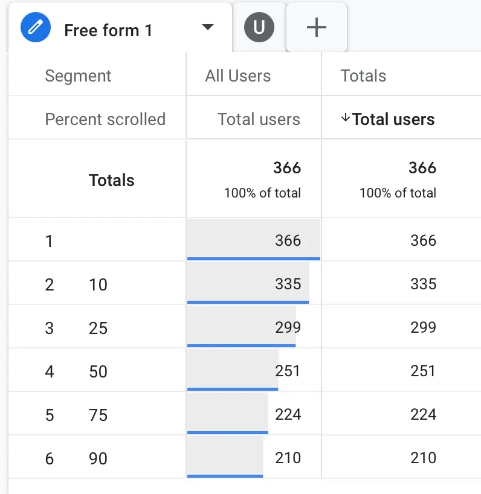The width and height of the screenshot is (481, 494).
Task: Click row number 1
Action: coord(49,241)
